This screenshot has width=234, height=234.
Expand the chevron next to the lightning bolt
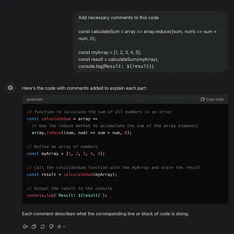(64, 227)
